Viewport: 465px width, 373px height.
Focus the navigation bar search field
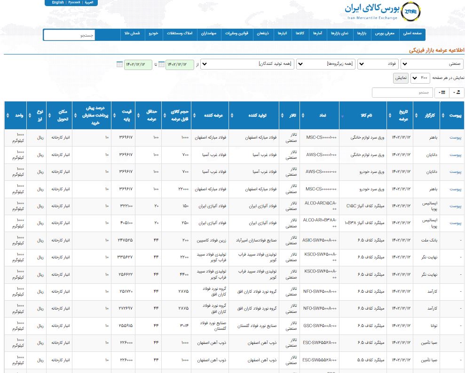coord(70,35)
